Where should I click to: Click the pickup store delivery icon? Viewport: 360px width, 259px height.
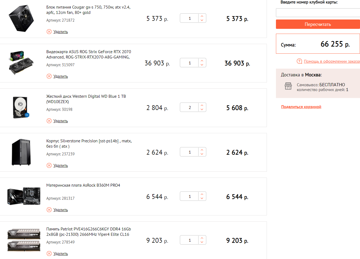pyautogui.click(x=288, y=86)
